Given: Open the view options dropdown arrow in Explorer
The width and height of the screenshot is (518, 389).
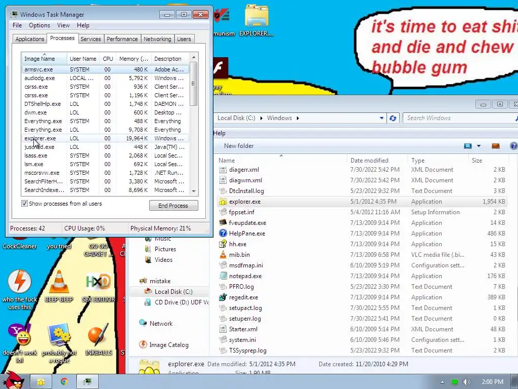Looking at the screenshot, I should [x=479, y=146].
